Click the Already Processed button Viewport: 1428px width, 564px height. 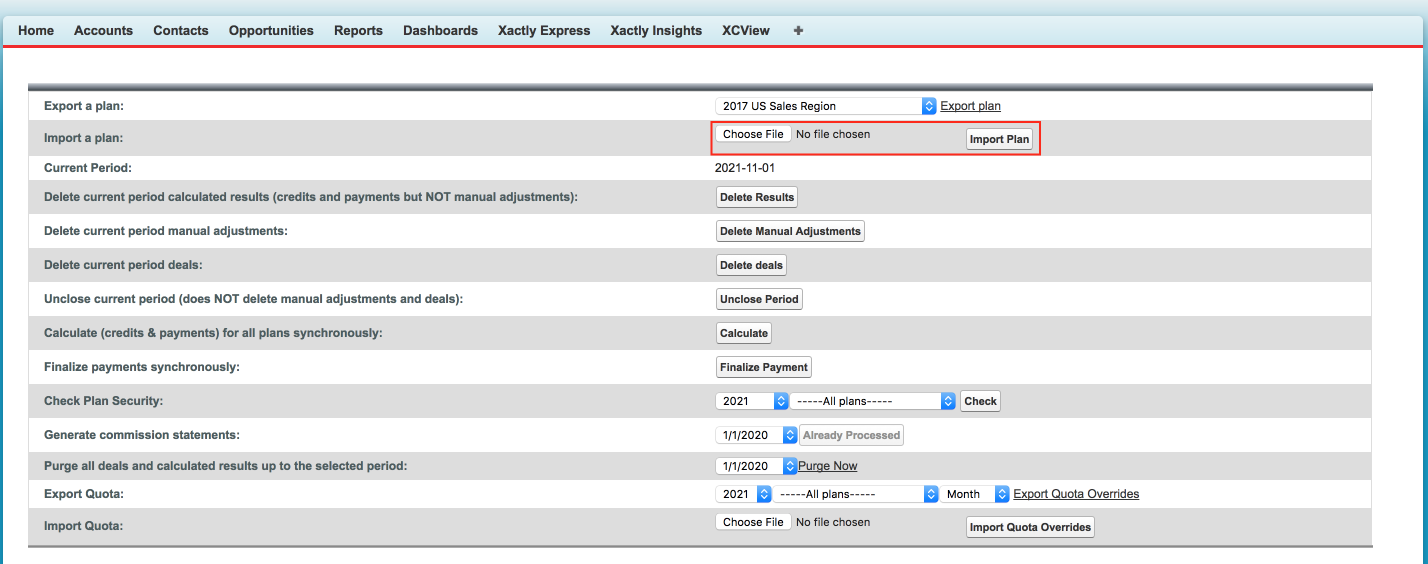click(x=851, y=435)
